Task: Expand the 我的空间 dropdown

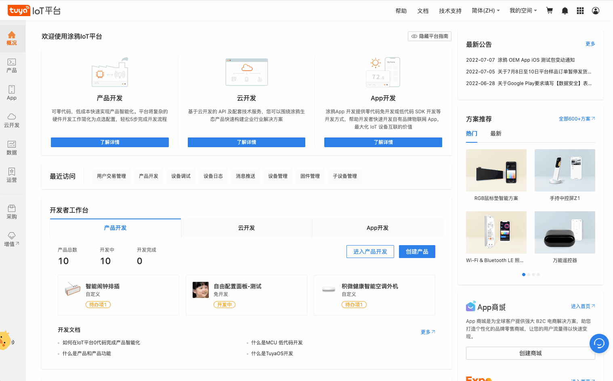Action: coord(523,11)
